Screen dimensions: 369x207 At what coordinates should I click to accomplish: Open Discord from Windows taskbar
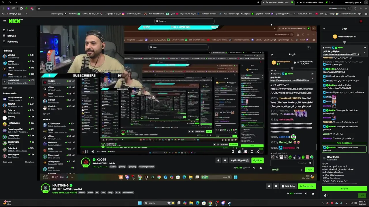coord(223,203)
